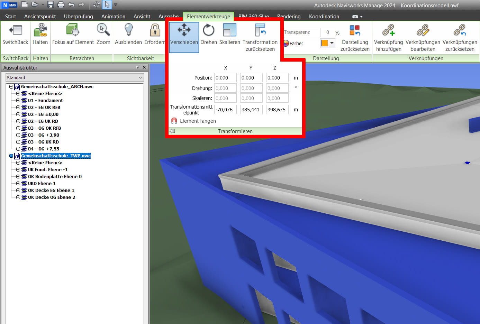
Task: Switch to the Ansicht tab
Action: 142,16
